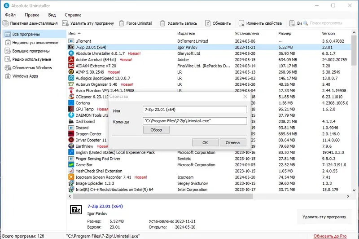Click the Auslogics BoostSpeed icon

coord(71,78)
